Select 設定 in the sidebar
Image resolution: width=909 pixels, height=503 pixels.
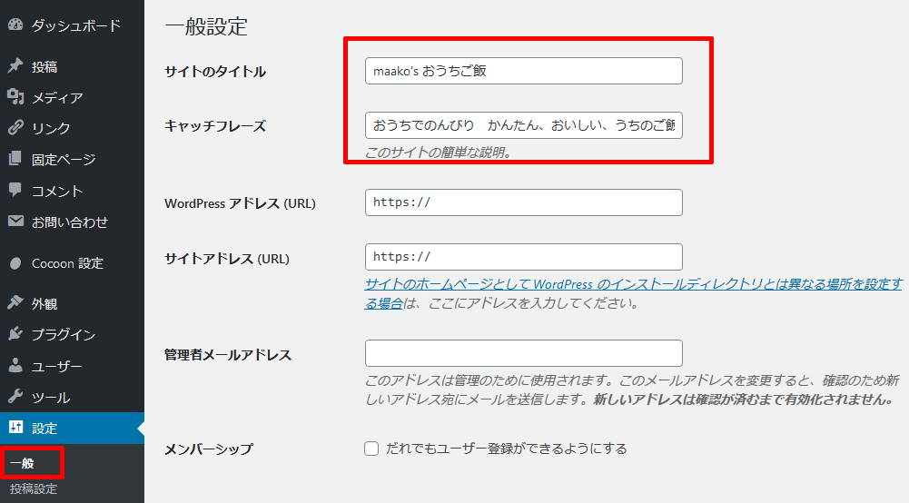(x=72, y=428)
